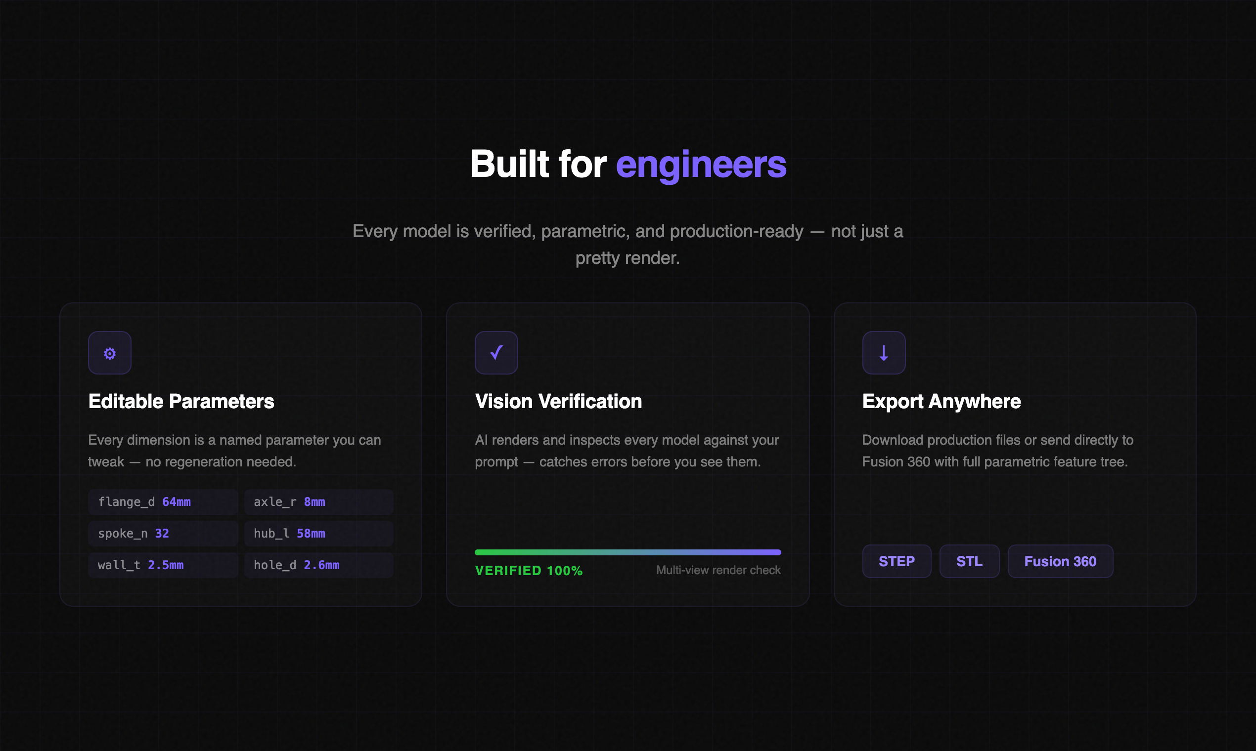The height and width of the screenshot is (751, 1256).
Task: Click the Editable Parameters card title
Action: coord(181,401)
